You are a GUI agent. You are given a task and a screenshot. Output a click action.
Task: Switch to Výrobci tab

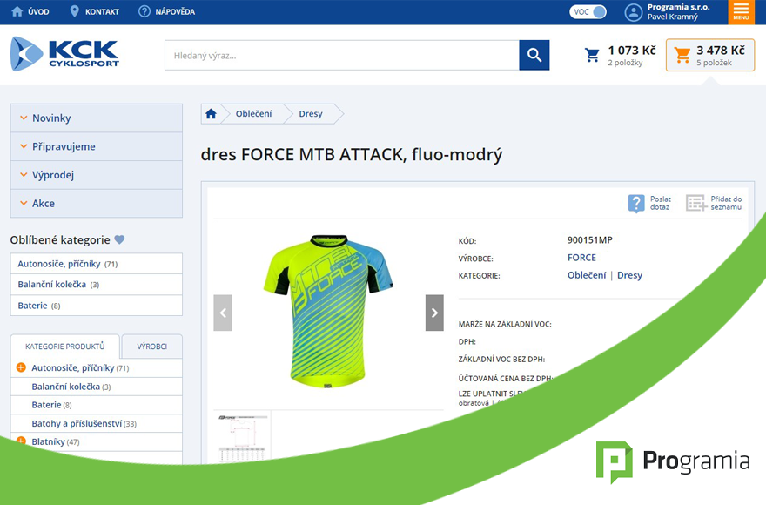[x=152, y=347]
